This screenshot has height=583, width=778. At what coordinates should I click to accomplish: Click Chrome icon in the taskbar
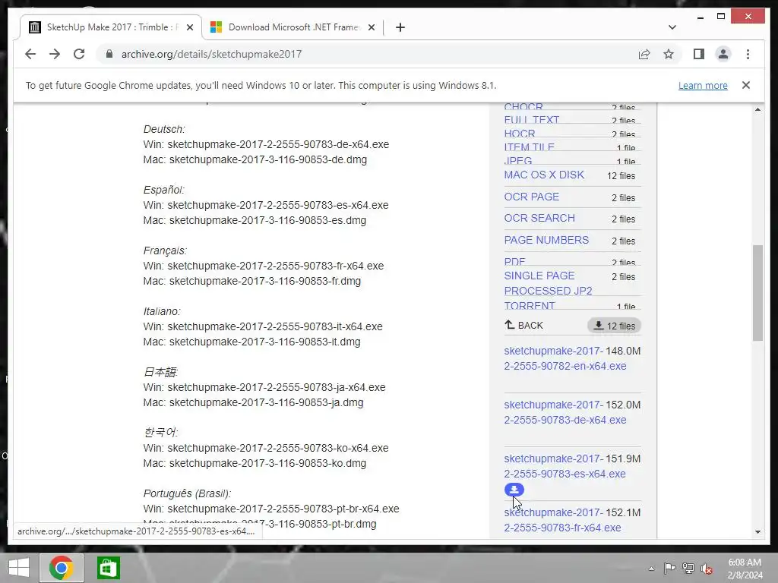[x=62, y=568]
